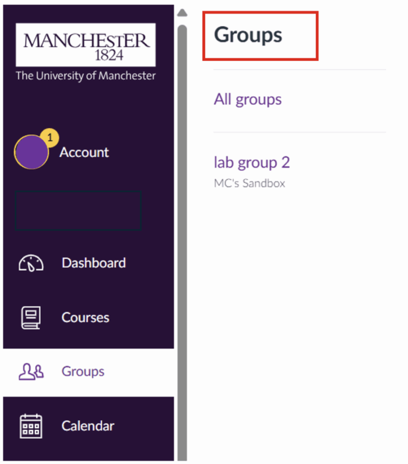The height and width of the screenshot is (464, 408).
Task: Select the Groups label in sidebar
Action: click(x=83, y=372)
